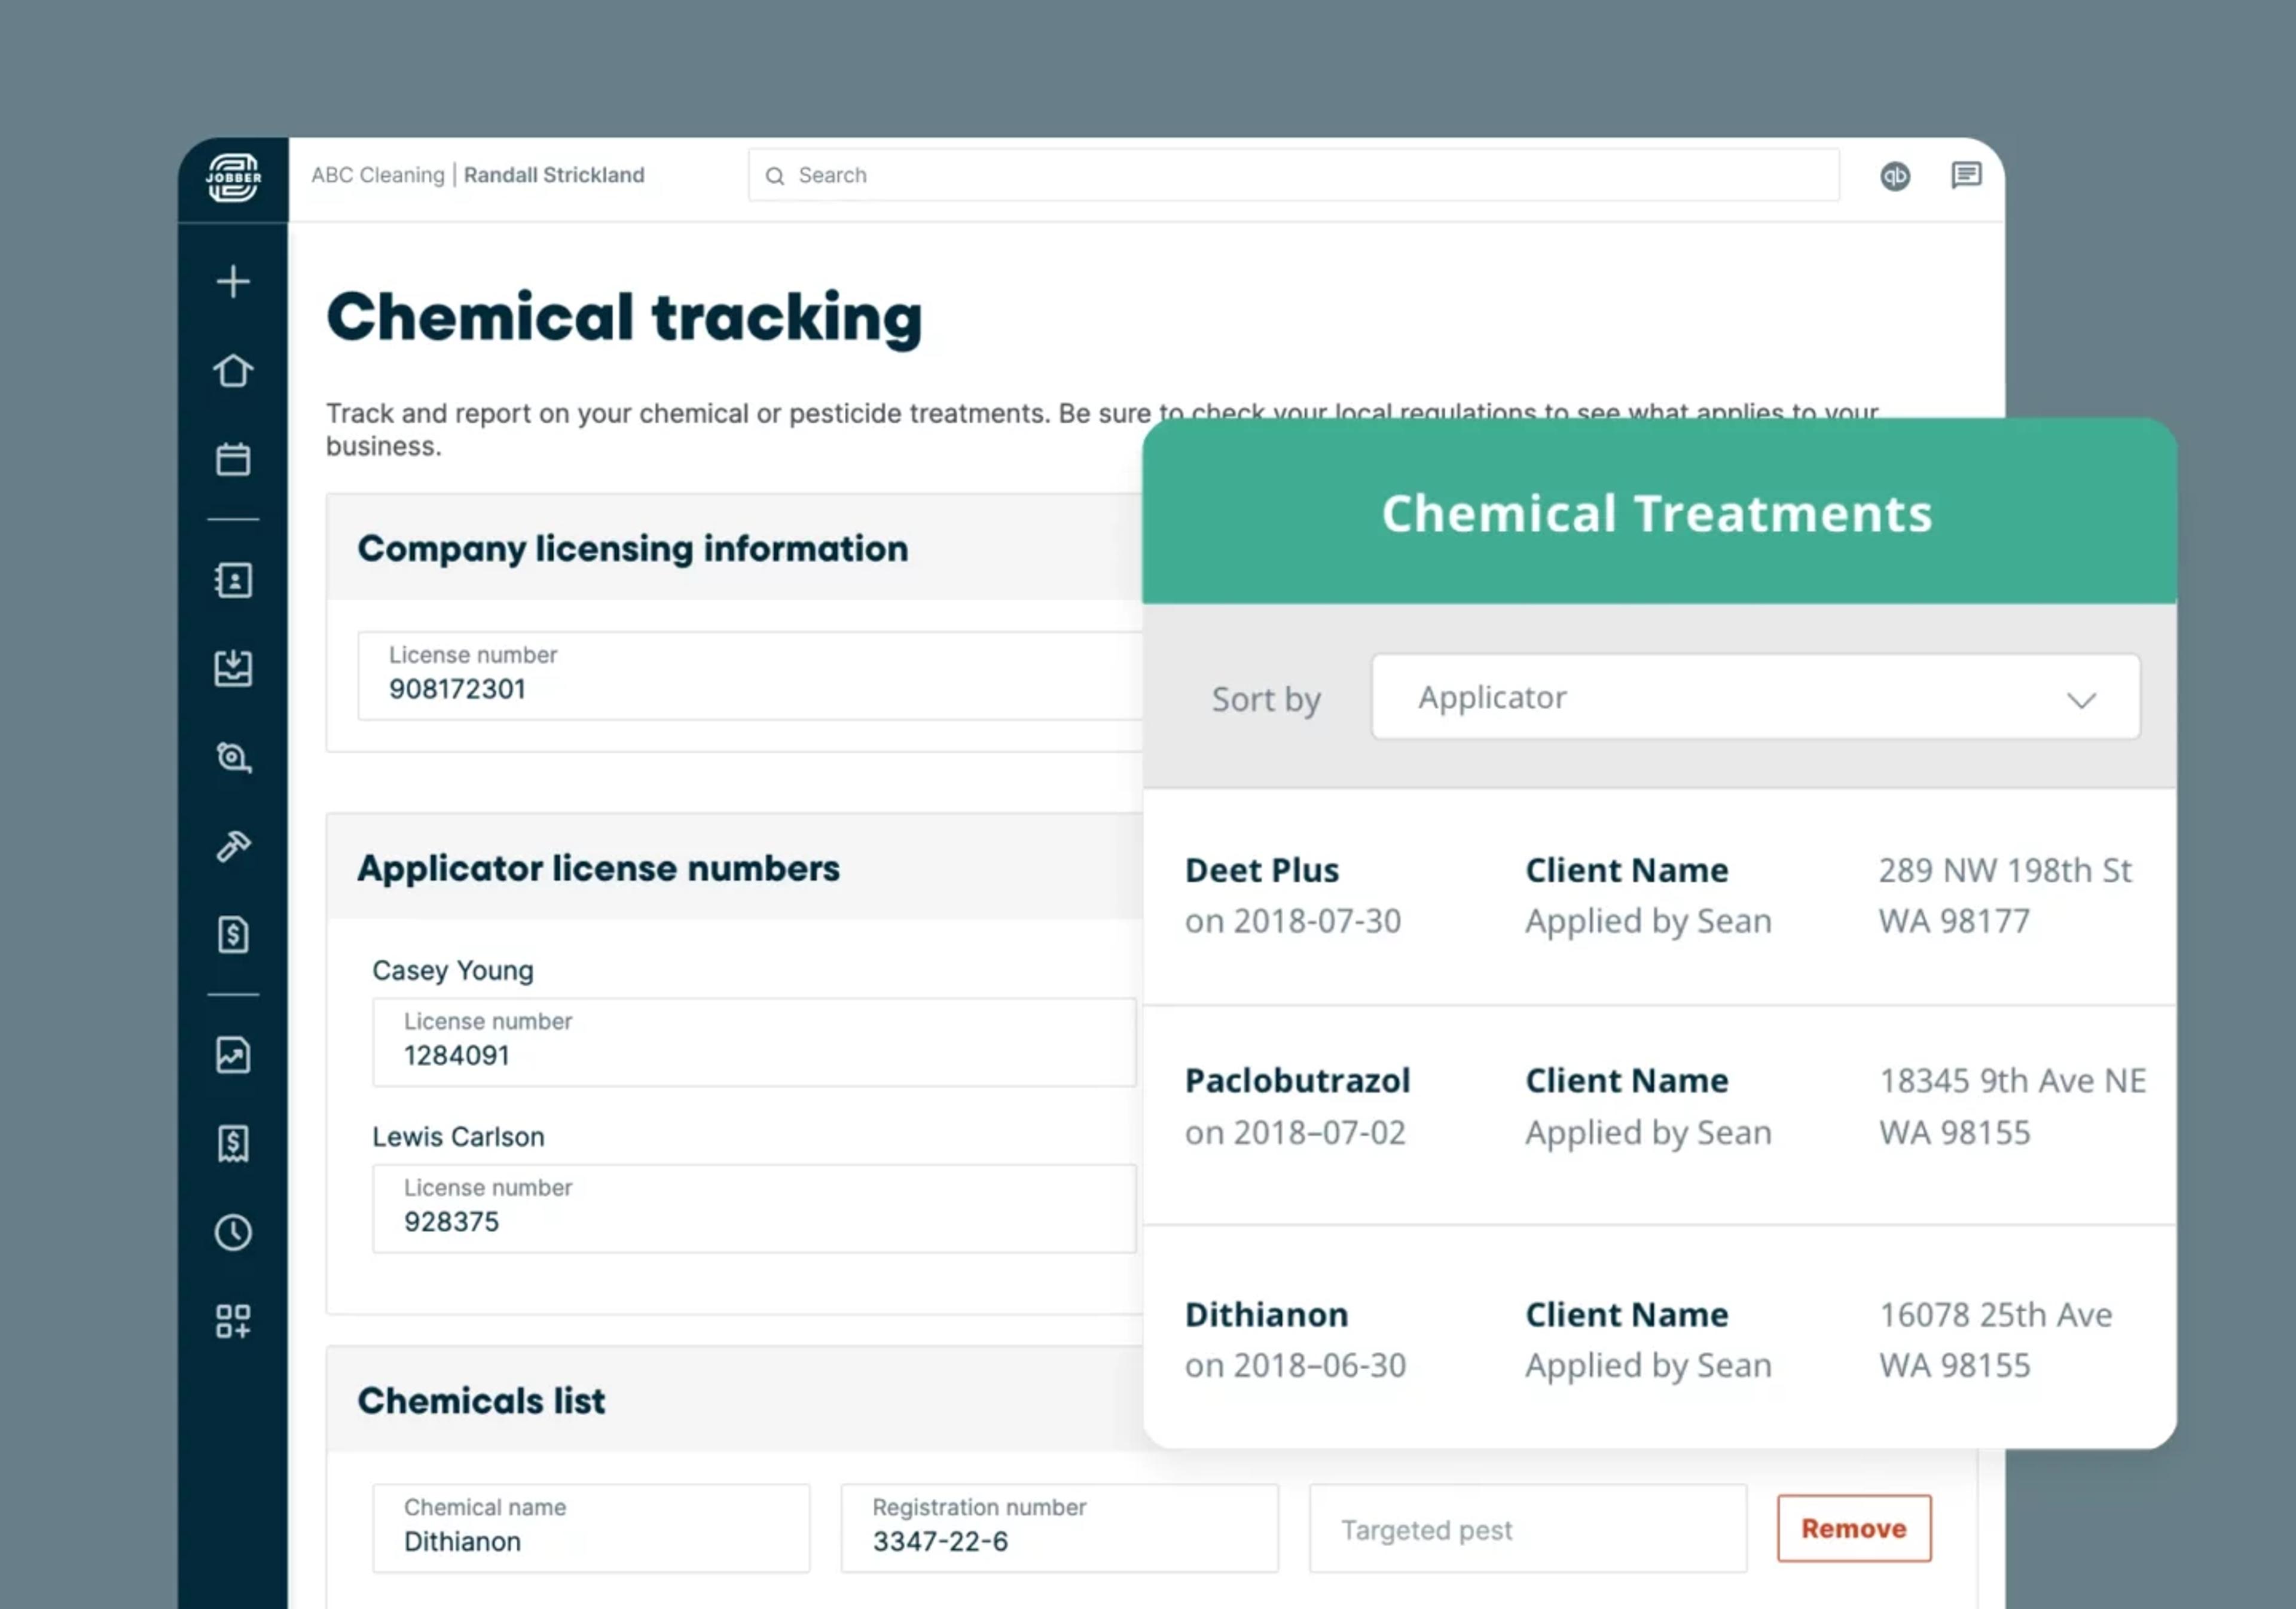Viewport: 2296px width, 1609px height.
Task: Open Apps grid-plus icon
Action: pyautogui.click(x=233, y=1321)
